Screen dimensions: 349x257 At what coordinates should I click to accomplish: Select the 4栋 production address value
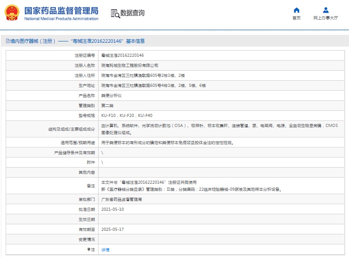154,86
